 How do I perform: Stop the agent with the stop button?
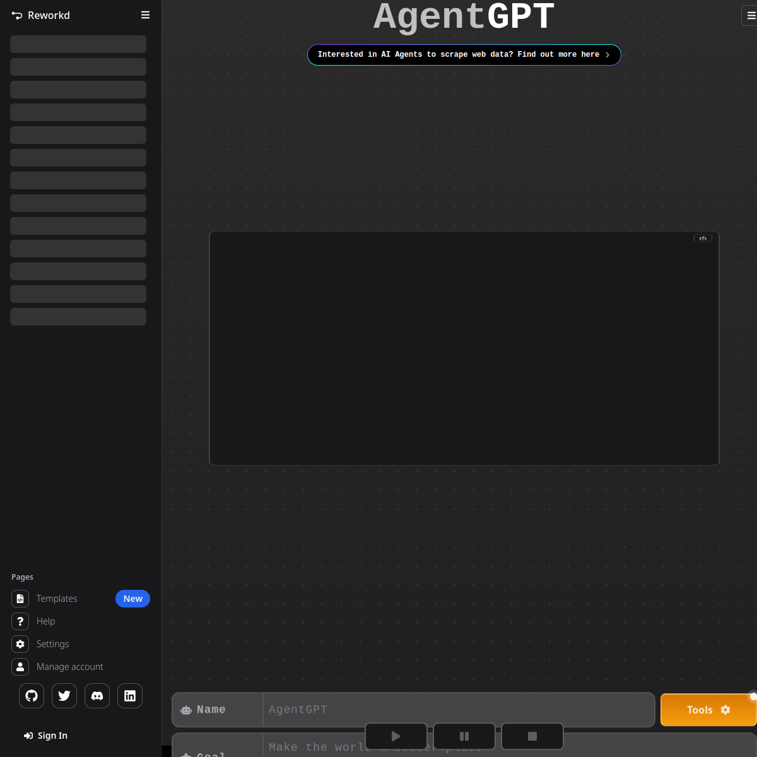click(532, 736)
